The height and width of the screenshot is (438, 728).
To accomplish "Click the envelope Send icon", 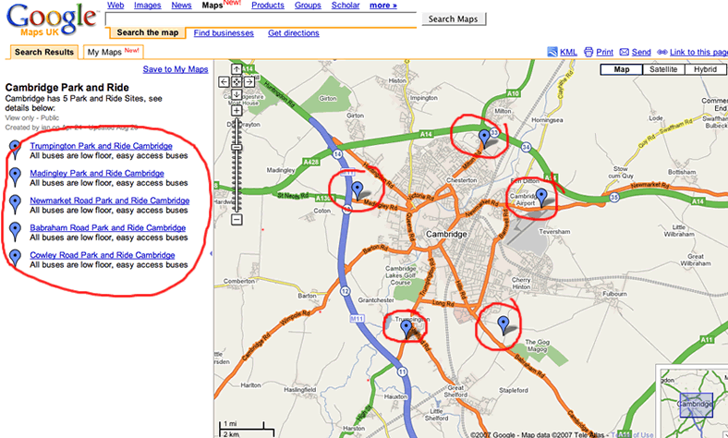I will (625, 52).
